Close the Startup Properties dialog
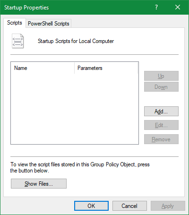Screen dimensions: 189x215 [x=178, y=7]
